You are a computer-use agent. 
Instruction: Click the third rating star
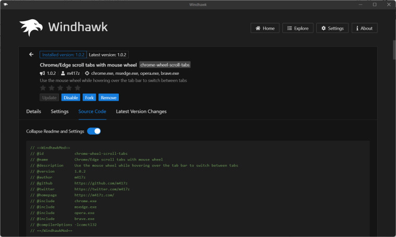tap(60, 88)
